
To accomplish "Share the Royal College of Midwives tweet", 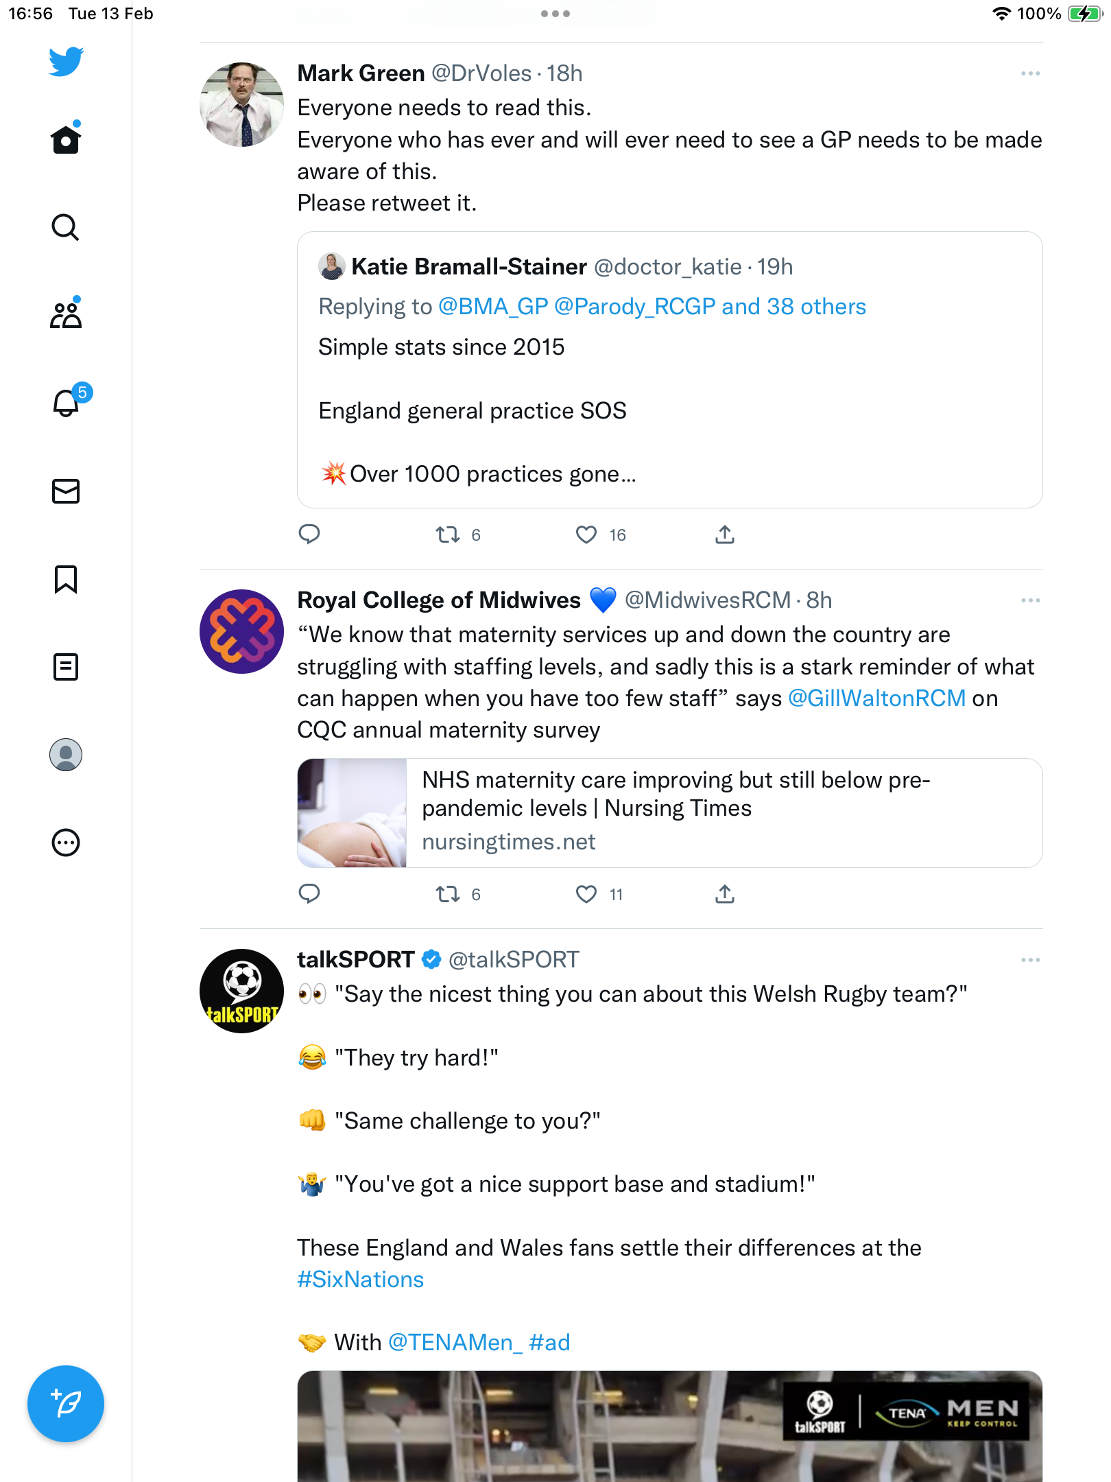I will pos(725,894).
